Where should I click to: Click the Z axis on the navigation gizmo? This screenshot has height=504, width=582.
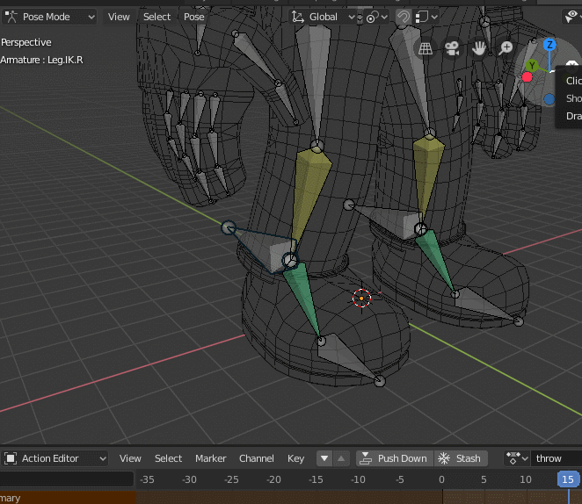[549, 45]
